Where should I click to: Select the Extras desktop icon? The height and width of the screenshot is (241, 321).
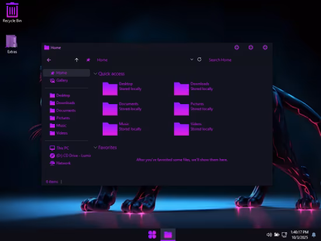pos(12,44)
